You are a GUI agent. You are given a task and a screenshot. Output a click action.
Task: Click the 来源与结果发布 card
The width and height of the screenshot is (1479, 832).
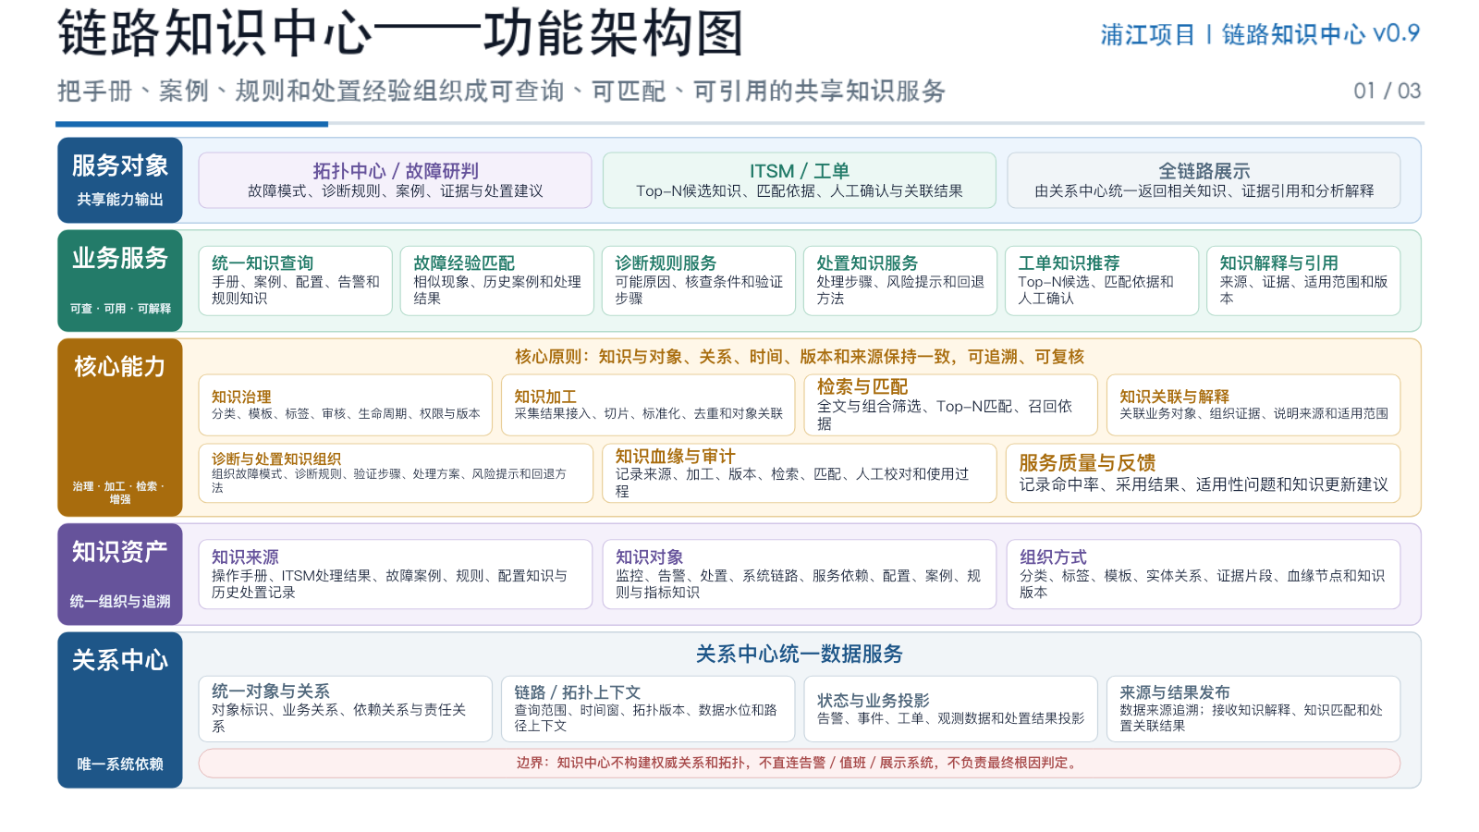pos(1253,709)
